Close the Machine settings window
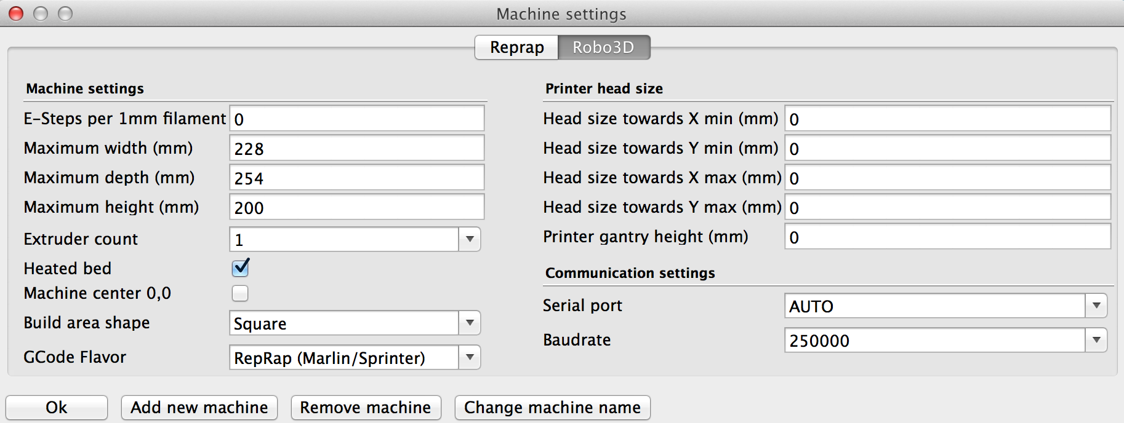Image resolution: width=1124 pixels, height=423 pixels. (x=17, y=14)
